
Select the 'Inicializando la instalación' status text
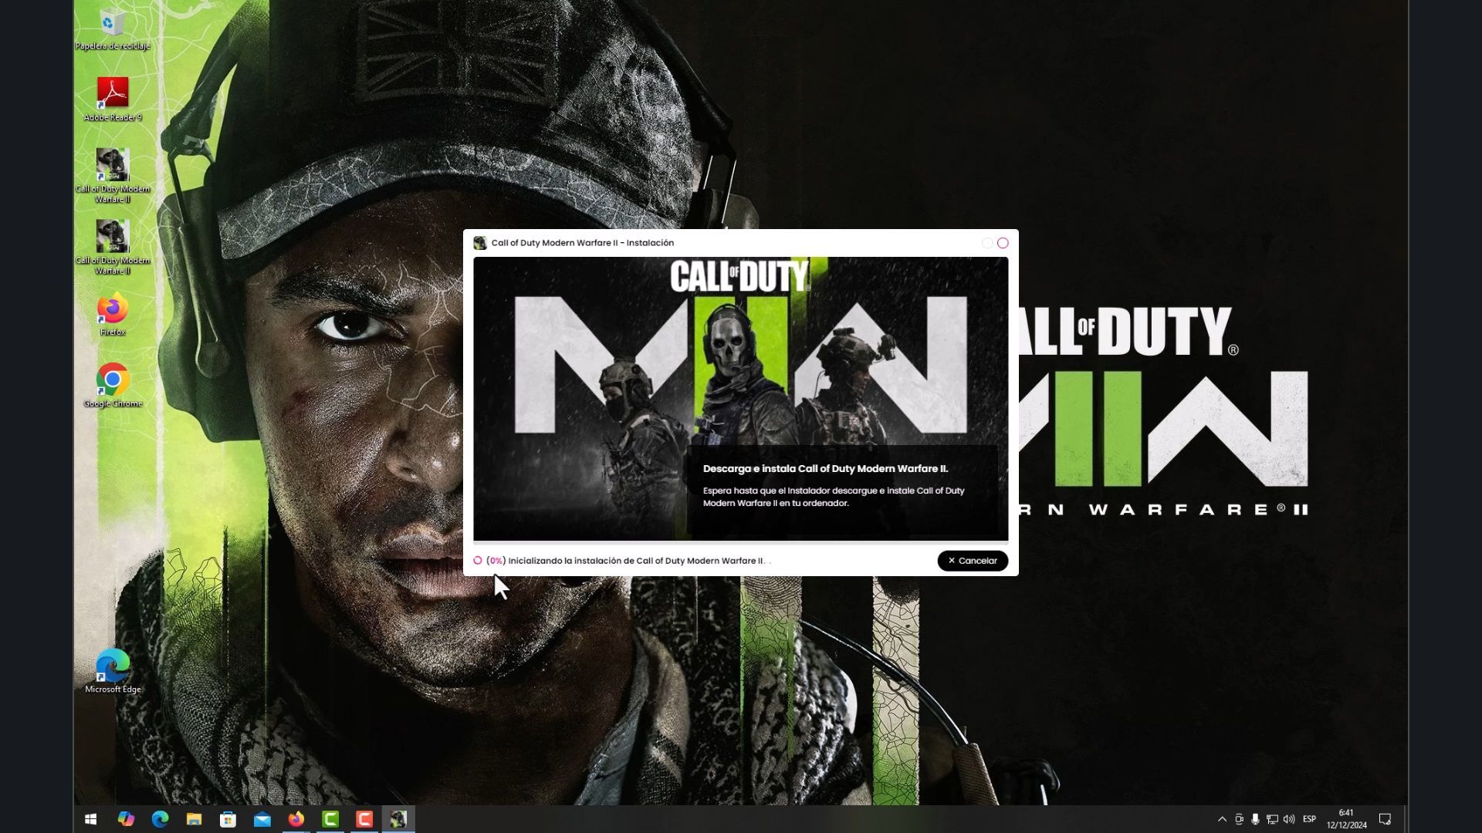pos(628,561)
